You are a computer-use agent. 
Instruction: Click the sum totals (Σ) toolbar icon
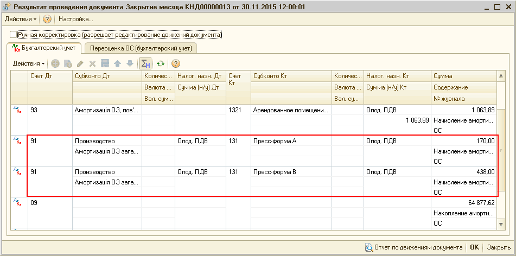[145, 63]
